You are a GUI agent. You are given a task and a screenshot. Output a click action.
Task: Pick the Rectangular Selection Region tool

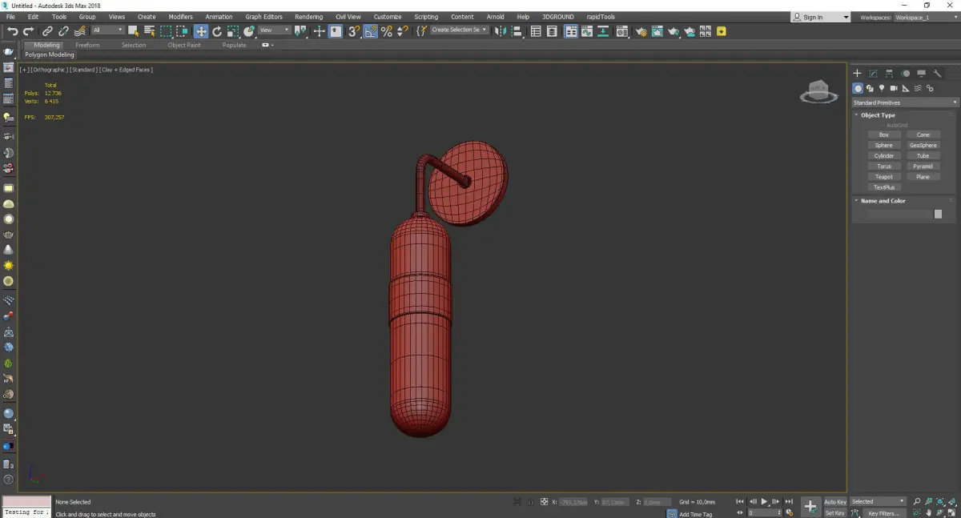pyautogui.click(x=166, y=31)
